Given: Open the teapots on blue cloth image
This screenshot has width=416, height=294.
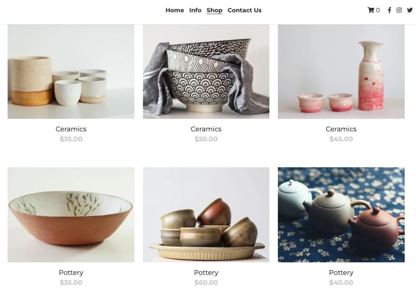Looking at the screenshot, I should [x=341, y=215].
